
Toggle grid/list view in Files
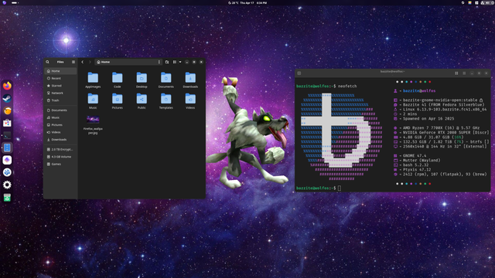pos(175,62)
